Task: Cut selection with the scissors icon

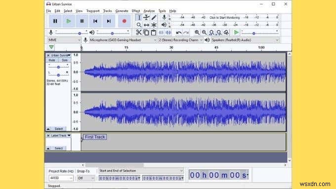Action: pos(139,33)
